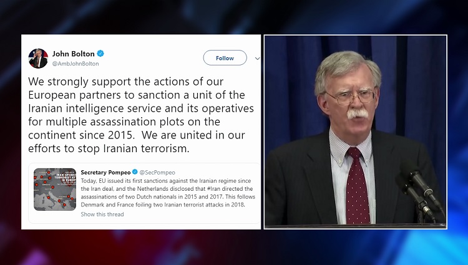Screen dimensions: 468x265
Task: Click John Bolton's profile avatar
Action: [x=38, y=59]
